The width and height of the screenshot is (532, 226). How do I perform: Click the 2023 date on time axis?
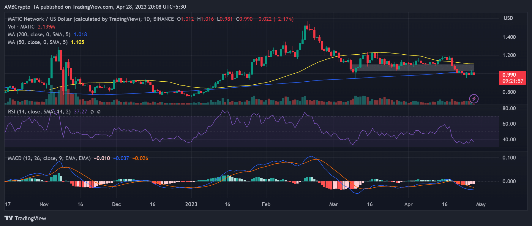pos(191,204)
